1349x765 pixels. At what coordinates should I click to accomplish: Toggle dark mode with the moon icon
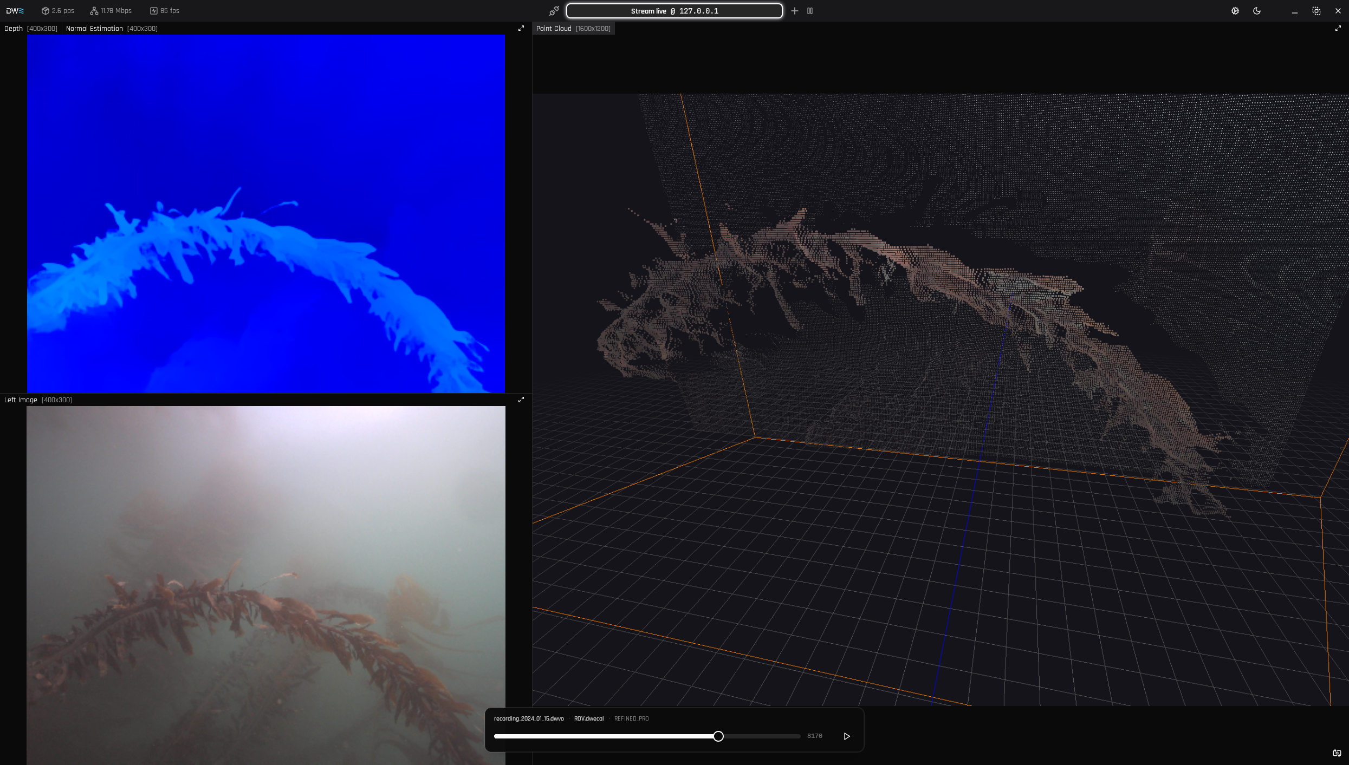[1257, 11]
